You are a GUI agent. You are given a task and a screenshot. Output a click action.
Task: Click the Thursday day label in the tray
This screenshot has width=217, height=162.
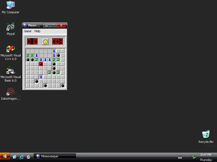coord(206,160)
